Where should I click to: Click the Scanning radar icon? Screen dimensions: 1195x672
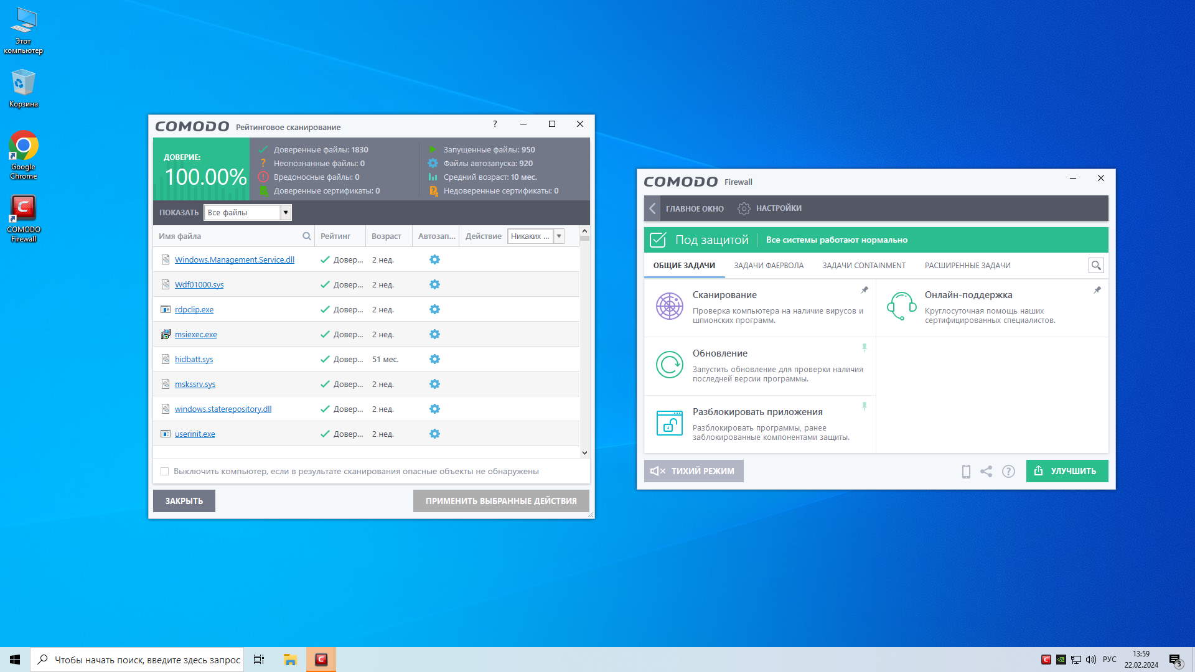tap(670, 306)
